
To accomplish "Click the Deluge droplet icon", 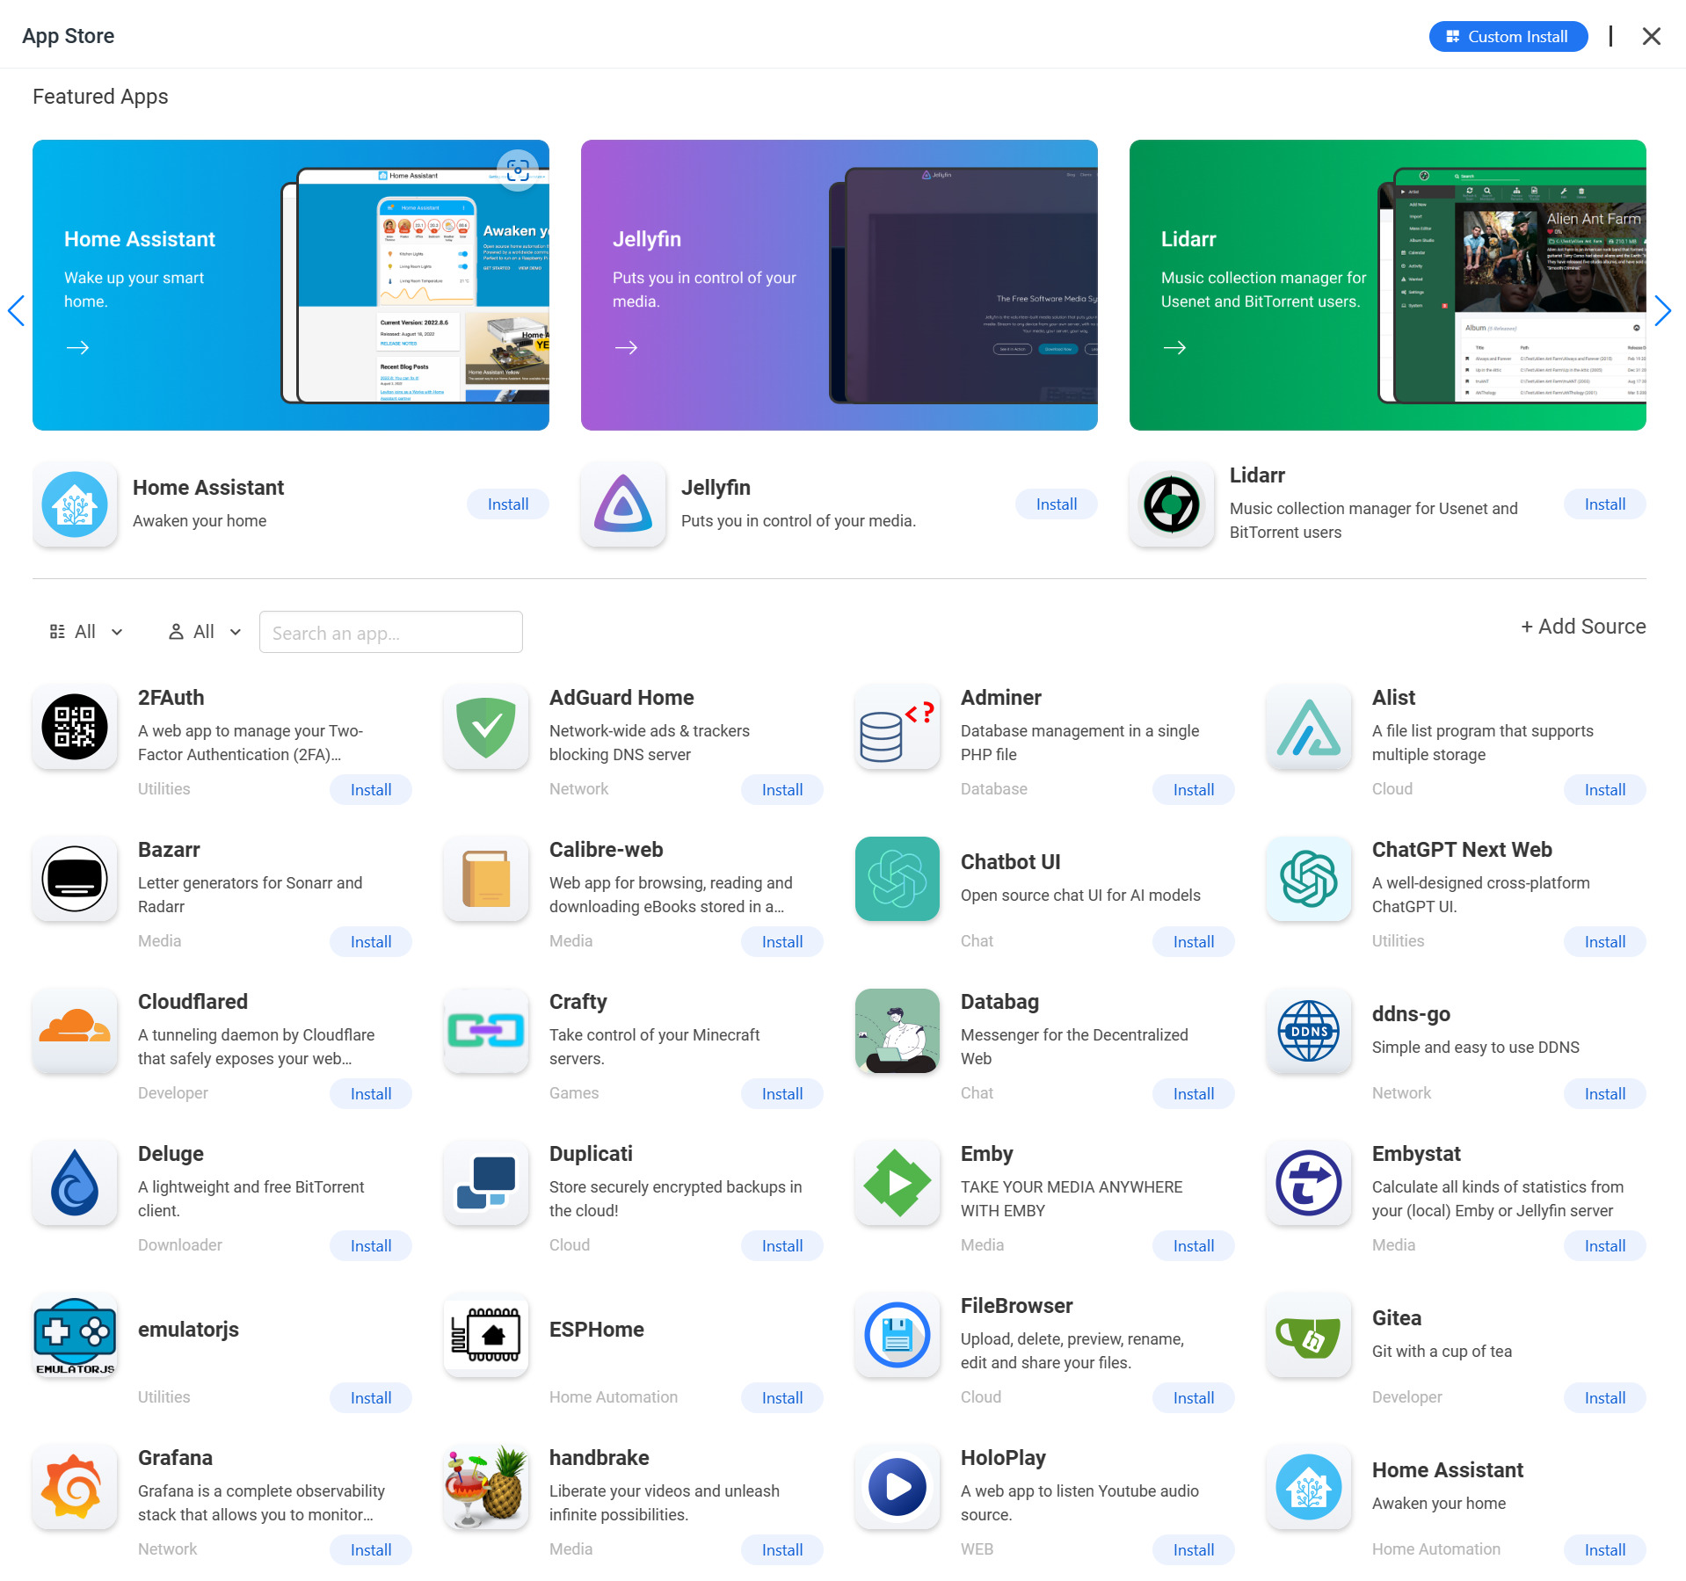I will click(x=75, y=1183).
